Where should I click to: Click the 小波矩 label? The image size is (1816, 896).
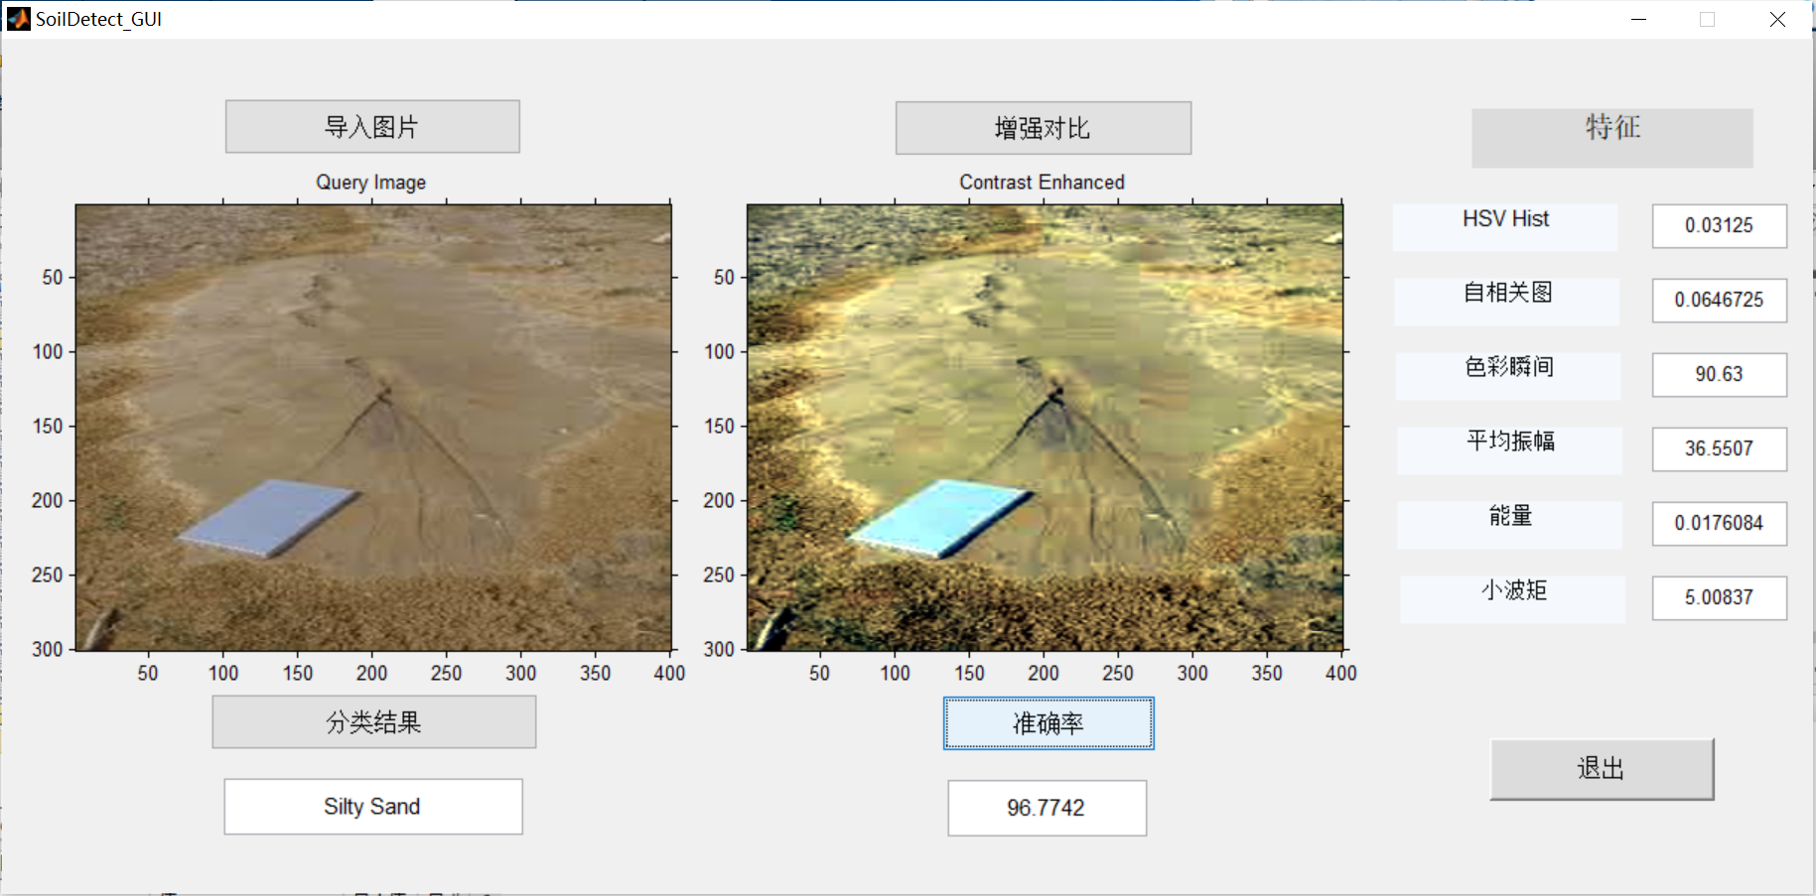(1513, 599)
